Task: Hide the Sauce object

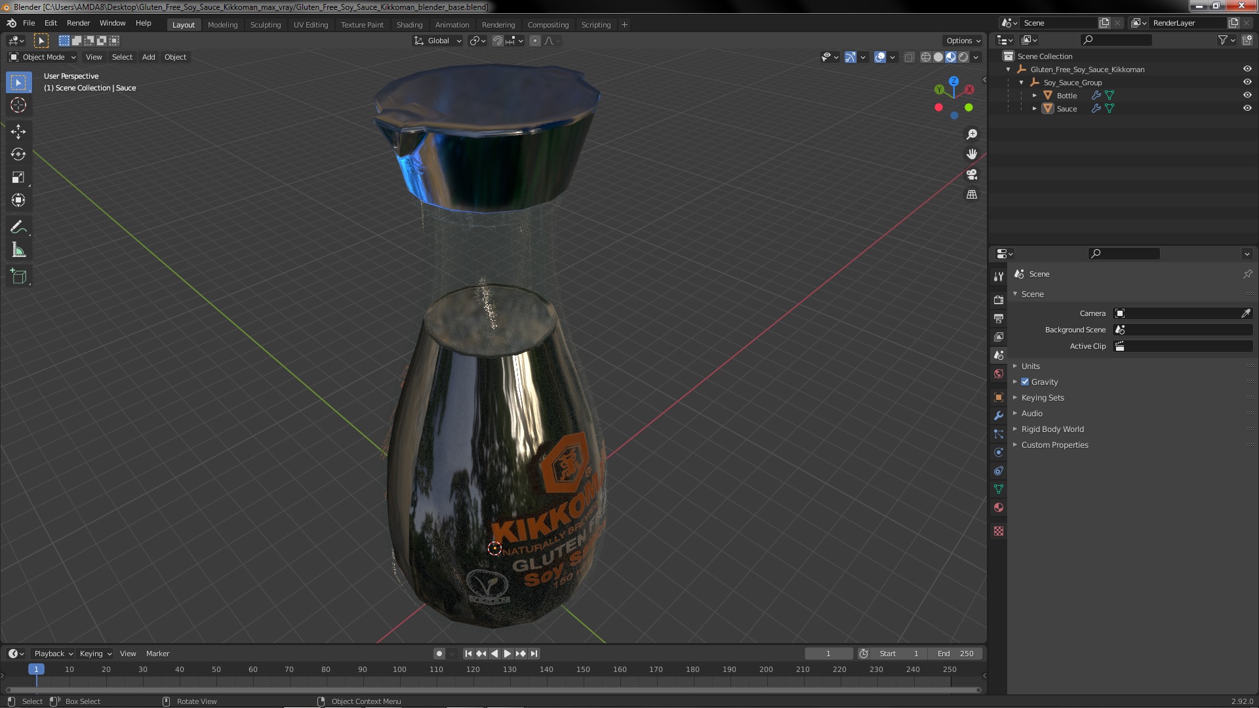Action: point(1247,108)
